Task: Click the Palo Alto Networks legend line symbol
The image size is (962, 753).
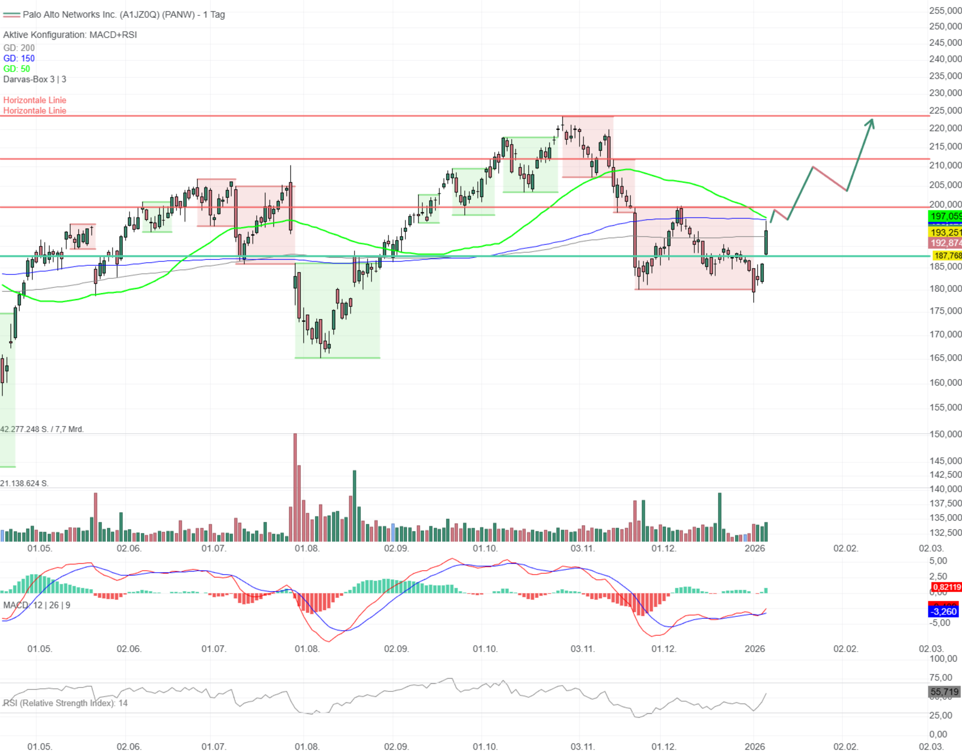Action: [11, 15]
